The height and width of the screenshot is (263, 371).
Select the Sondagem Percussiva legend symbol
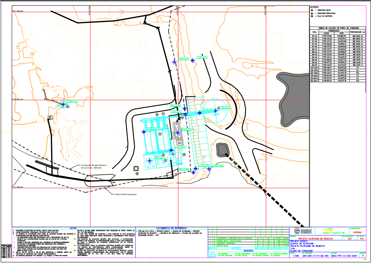coord(312,13)
